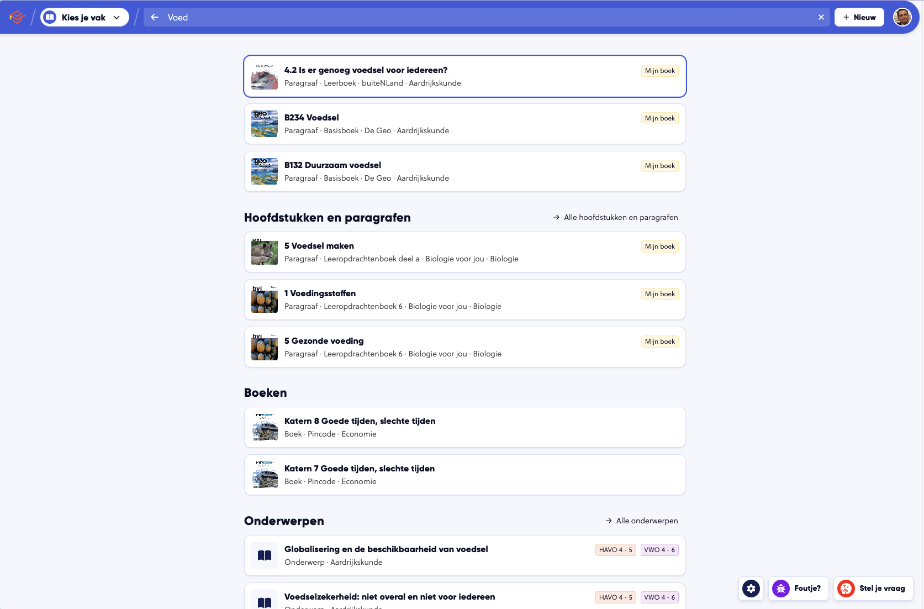This screenshot has height=609, width=924.
Task: Follow the Alle hoofdstukken en paragrafen link
Action: tap(620, 217)
